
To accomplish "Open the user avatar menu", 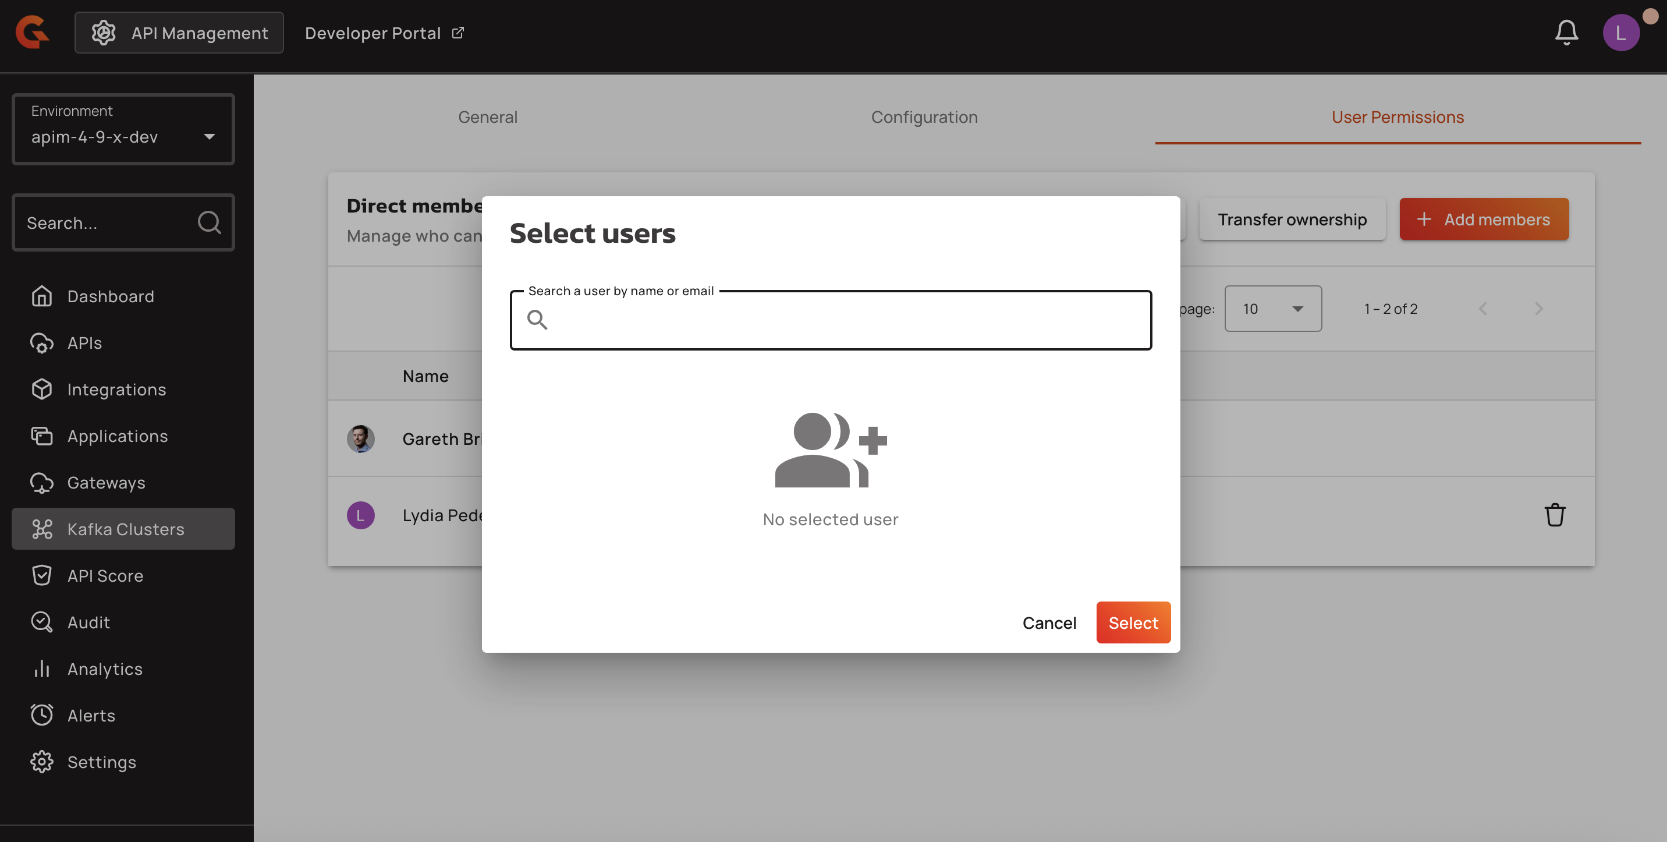I will tap(1620, 33).
